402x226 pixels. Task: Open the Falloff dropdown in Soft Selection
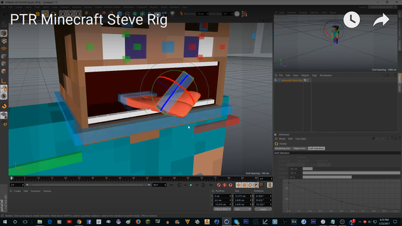[296, 164]
